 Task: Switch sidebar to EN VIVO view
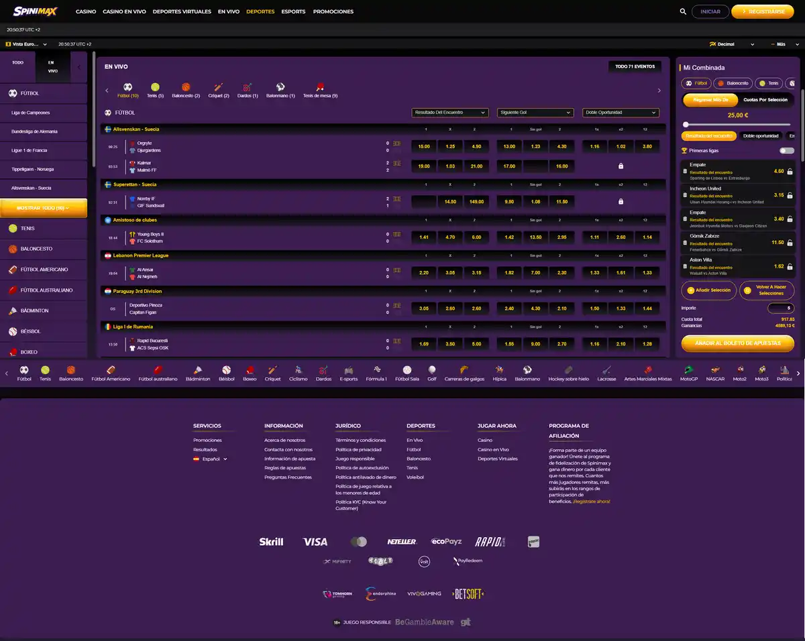tap(52, 66)
